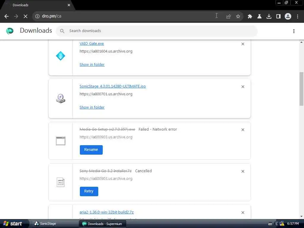Open SonicStage 4.3.01.14280-ULTIMATE.iso link
The width and height of the screenshot is (304, 228).
coord(113,86)
